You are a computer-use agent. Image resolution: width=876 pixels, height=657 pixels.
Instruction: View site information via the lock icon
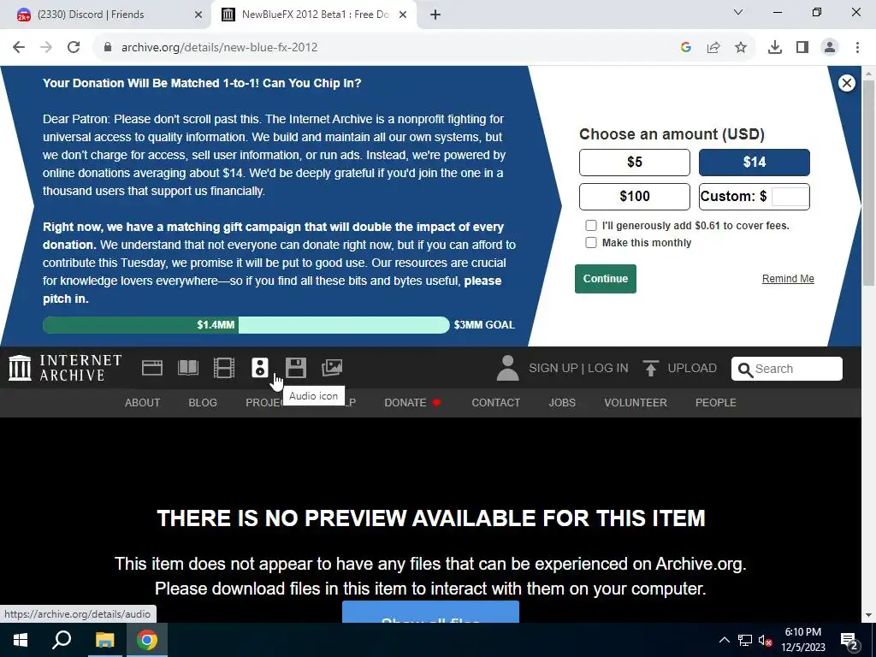(108, 47)
